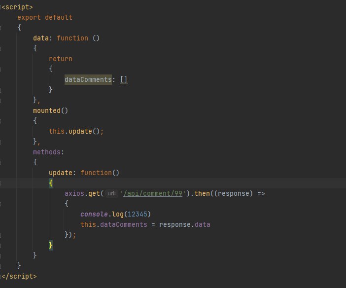Click the highlighted yellow closing brace
The image size is (346, 288).
51,245
